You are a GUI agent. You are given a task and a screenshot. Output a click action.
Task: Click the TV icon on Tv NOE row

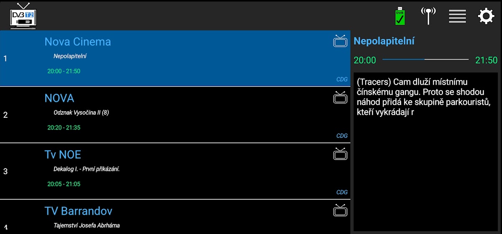click(340, 154)
